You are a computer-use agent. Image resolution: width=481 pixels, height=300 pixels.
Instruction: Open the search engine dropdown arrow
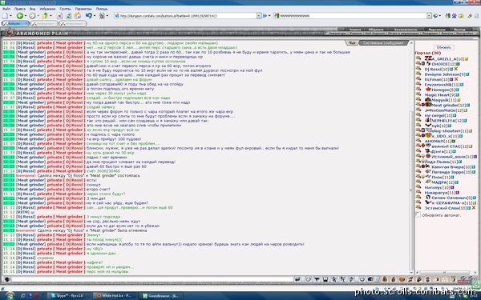440,16
